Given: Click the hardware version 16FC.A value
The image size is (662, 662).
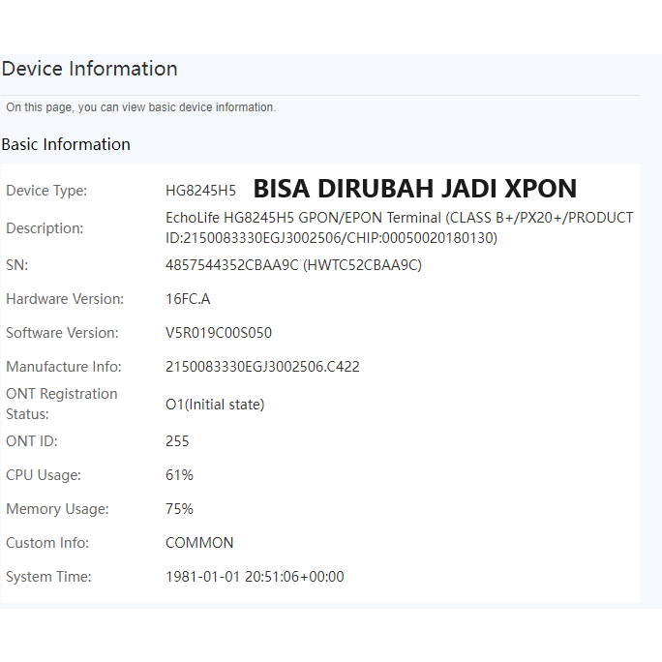Looking at the screenshot, I should (188, 299).
